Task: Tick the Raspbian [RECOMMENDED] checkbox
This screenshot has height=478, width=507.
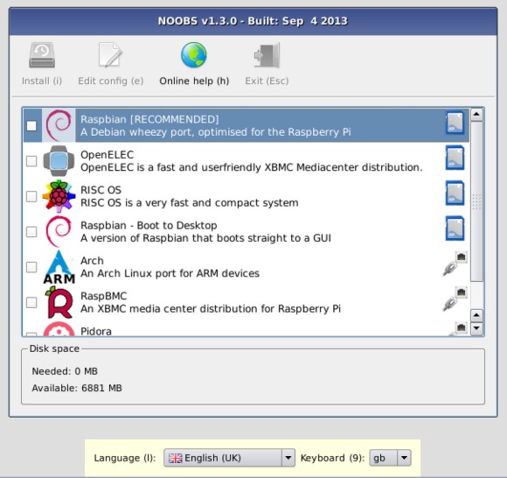Action: 31,126
